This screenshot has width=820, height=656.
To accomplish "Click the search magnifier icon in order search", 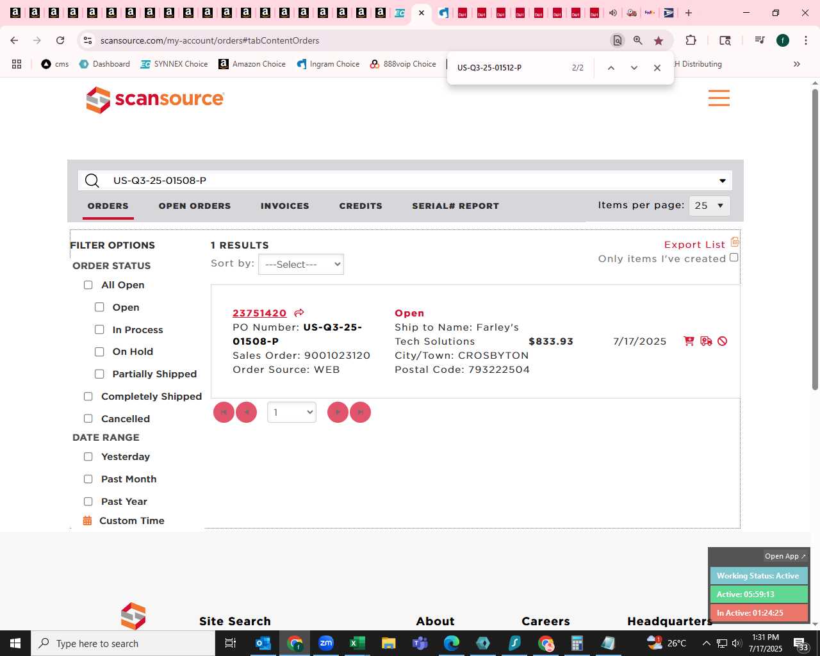I will coord(92,181).
